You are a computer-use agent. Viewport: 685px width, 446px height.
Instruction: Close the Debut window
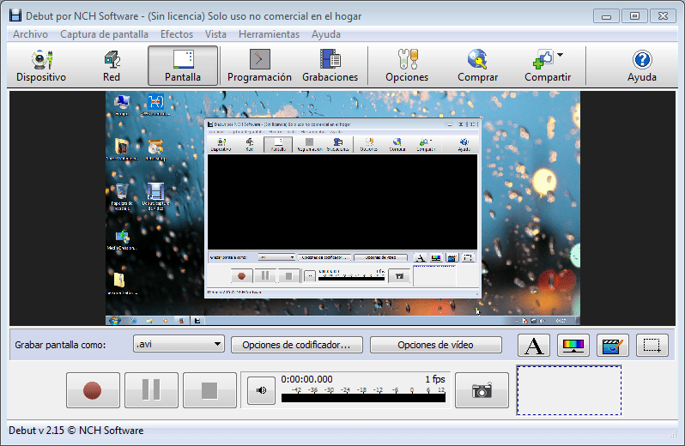[664, 16]
